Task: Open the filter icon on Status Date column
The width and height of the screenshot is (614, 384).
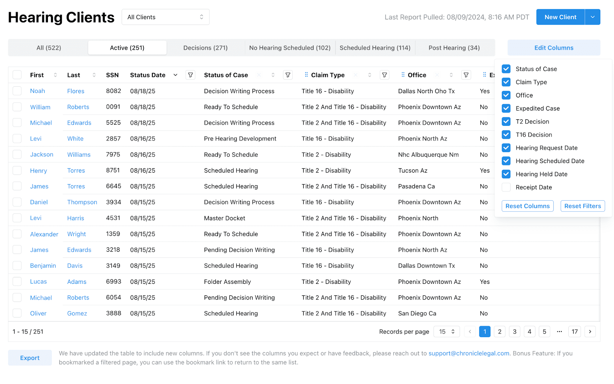Action: coord(190,75)
